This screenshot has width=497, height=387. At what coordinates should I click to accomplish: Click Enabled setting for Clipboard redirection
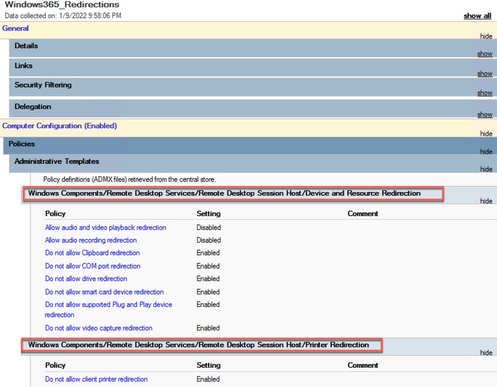(208, 253)
